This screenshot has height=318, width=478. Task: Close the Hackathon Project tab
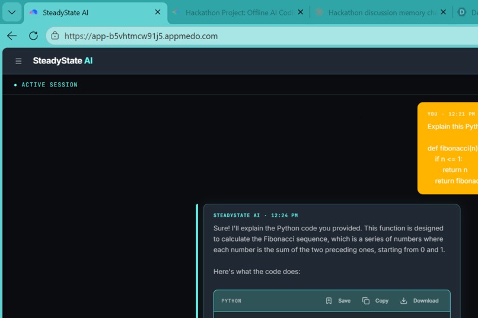[x=301, y=12]
